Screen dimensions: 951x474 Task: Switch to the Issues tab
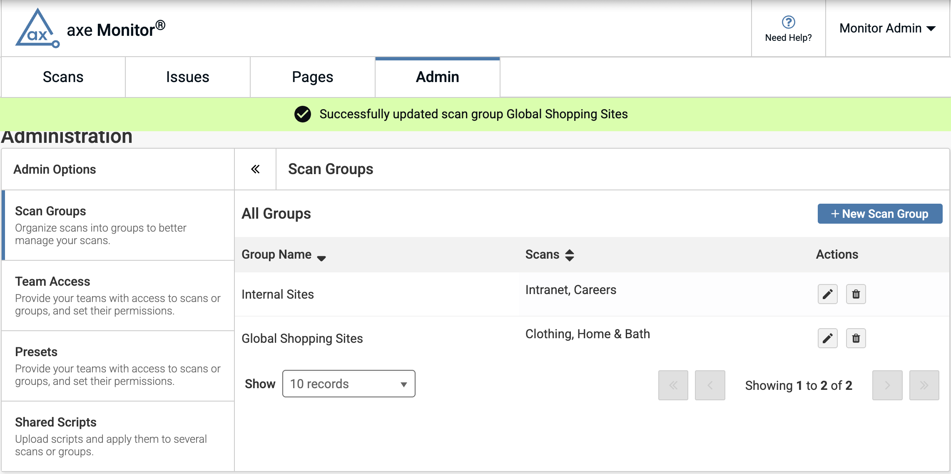[187, 77]
